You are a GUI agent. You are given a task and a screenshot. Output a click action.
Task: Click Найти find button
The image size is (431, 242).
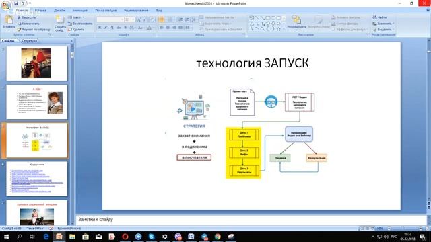pos(380,17)
